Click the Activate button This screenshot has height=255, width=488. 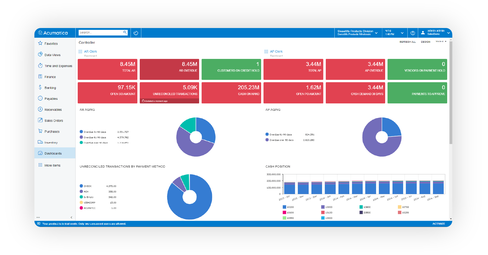coord(439,224)
